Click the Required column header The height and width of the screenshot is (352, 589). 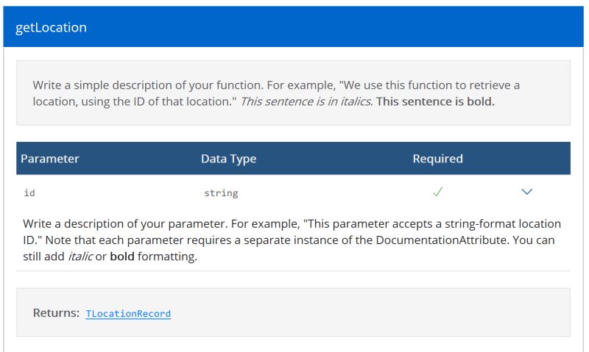437,159
